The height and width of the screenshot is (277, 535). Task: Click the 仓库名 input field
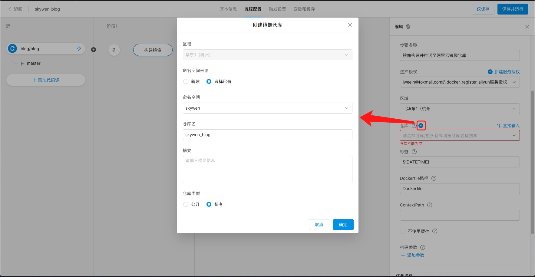click(x=268, y=135)
